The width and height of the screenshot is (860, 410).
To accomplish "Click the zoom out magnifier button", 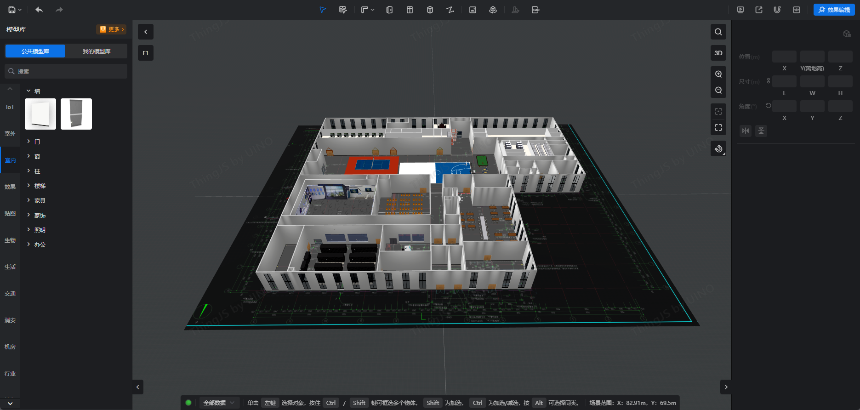I will pyautogui.click(x=718, y=91).
